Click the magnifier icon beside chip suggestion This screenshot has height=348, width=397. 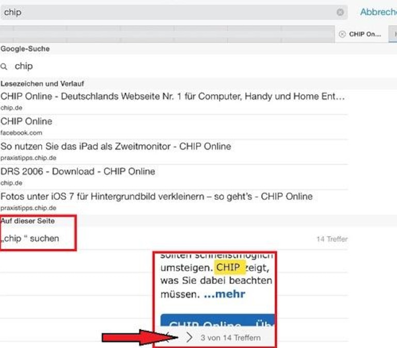4,67
